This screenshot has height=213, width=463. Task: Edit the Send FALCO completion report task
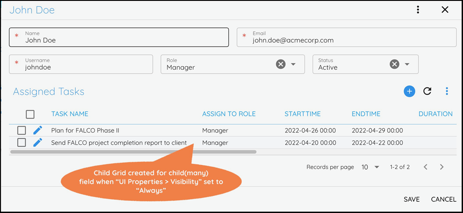[x=38, y=142]
